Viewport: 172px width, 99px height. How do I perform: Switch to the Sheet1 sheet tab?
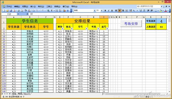click(x=27, y=94)
